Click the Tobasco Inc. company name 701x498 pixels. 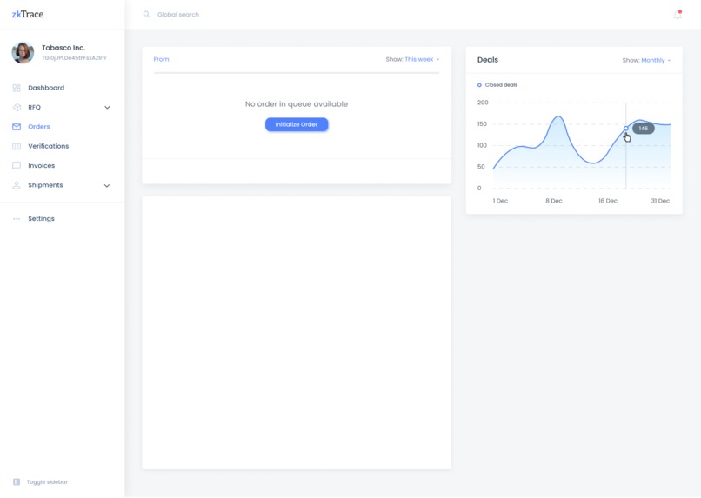(63, 48)
